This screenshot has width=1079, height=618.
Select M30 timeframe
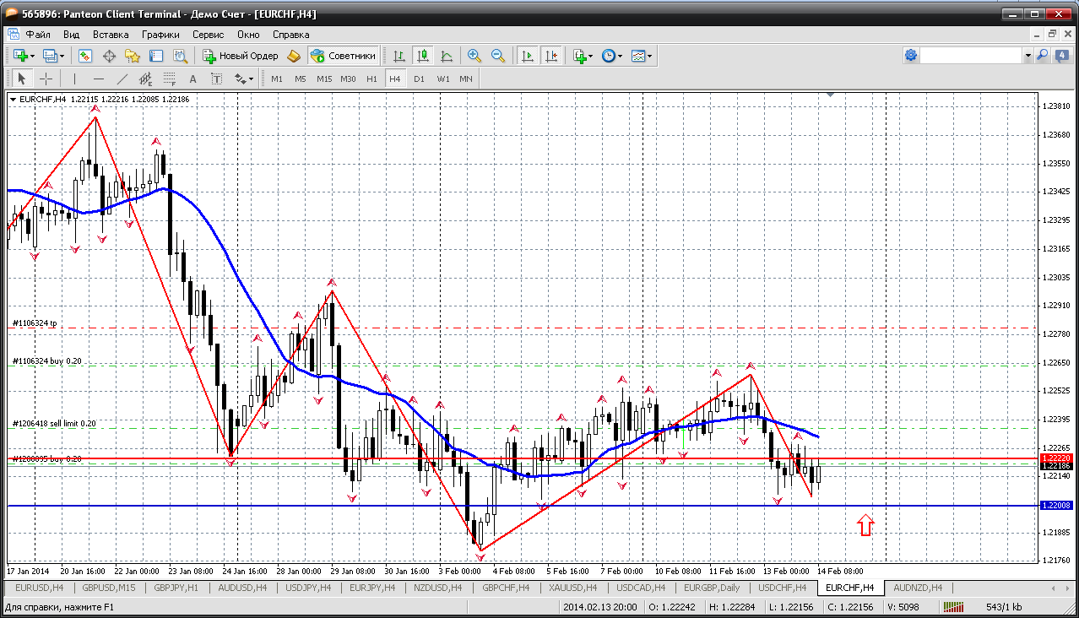[348, 79]
